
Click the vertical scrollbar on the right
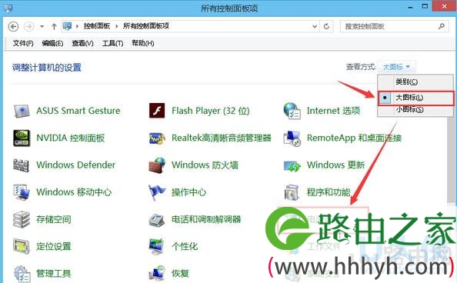pos(451,160)
